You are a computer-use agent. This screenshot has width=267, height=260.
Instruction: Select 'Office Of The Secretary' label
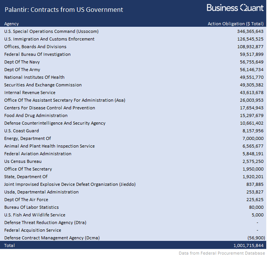(x=28, y=169)
